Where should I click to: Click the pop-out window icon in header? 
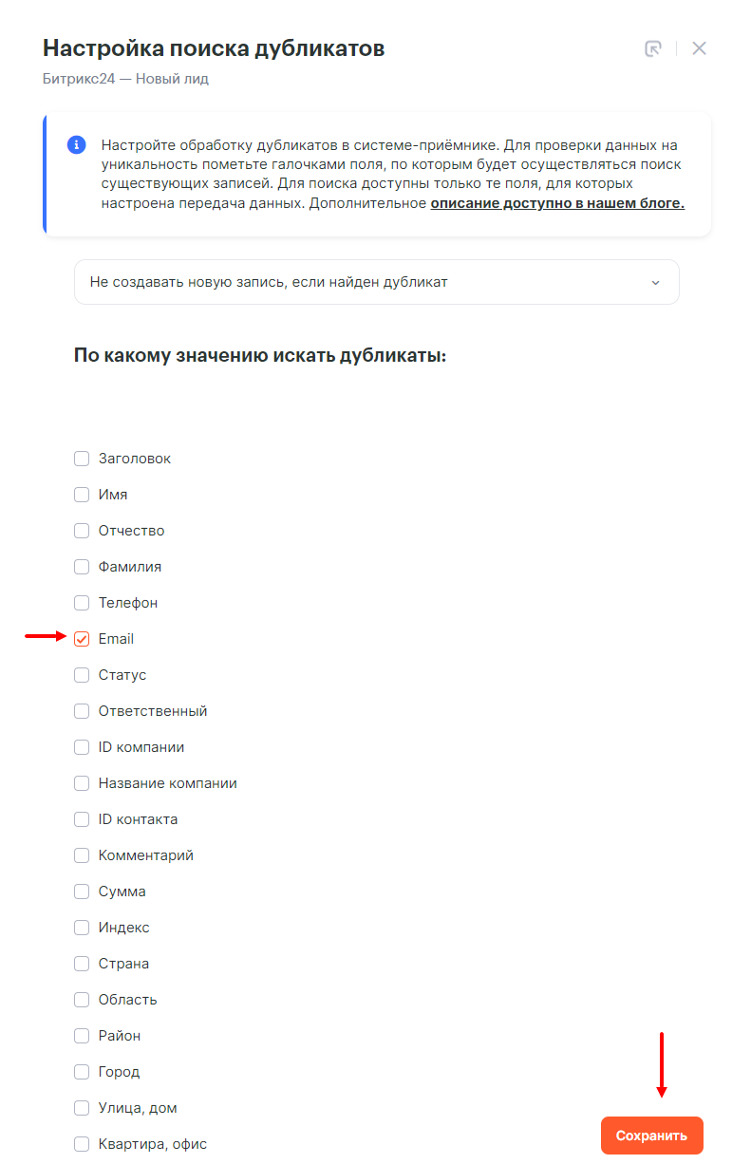(x=653, y=49)
